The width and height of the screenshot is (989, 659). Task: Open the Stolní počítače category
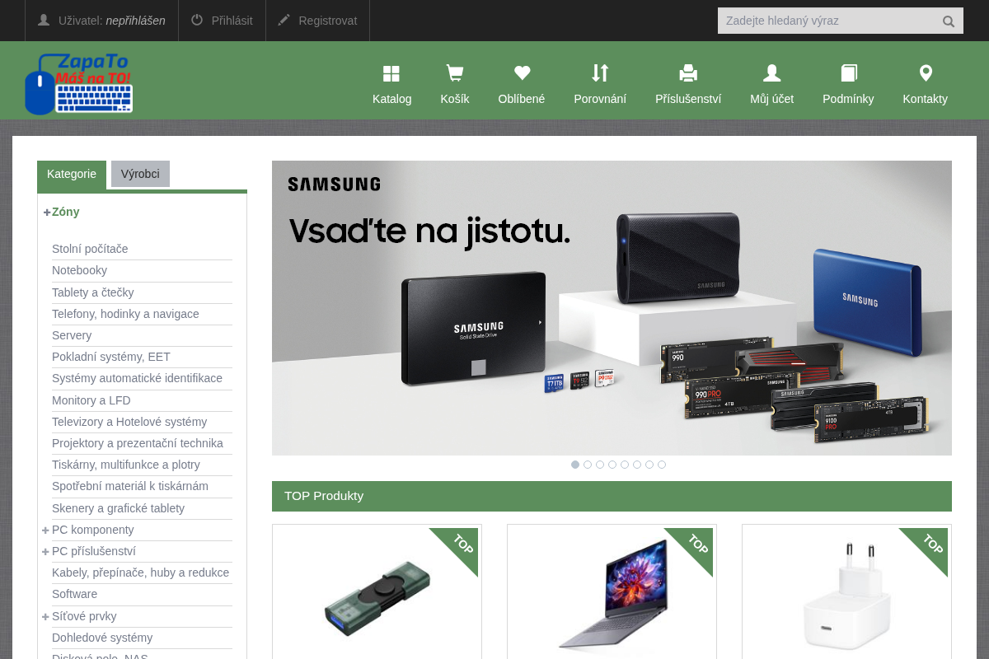(x=90, y=249)
